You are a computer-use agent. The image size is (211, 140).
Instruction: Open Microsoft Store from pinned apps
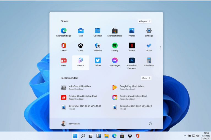tap(115, 32)
